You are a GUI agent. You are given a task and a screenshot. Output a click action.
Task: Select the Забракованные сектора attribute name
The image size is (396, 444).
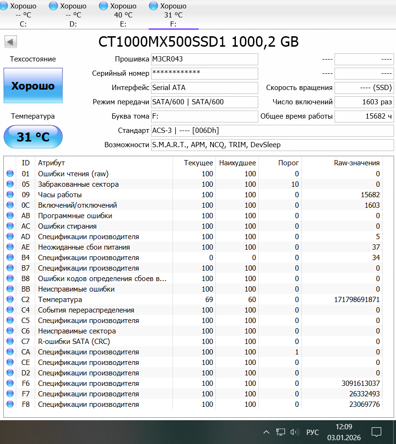click(x=79, y=184)
